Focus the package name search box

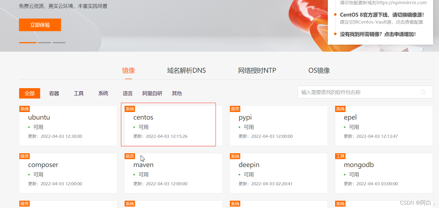(365, 92)
